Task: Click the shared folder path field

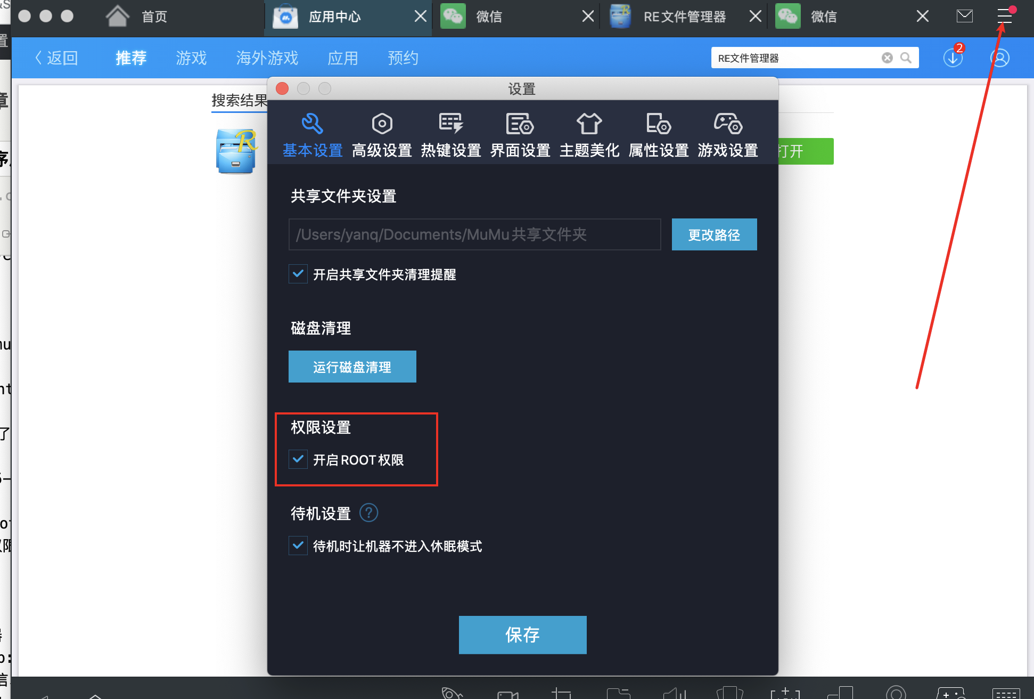Action: click(x=474, y=234)
